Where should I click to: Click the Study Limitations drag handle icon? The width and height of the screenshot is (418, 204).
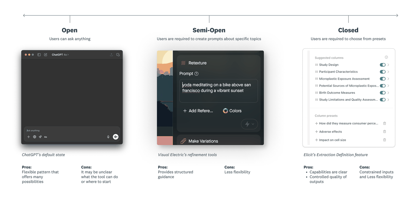316,100
